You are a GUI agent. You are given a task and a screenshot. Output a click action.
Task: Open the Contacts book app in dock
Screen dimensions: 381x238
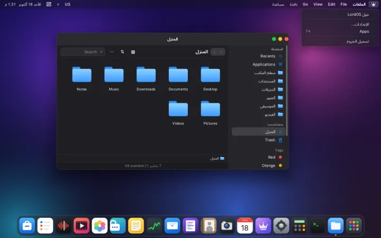tap(208, 226)
